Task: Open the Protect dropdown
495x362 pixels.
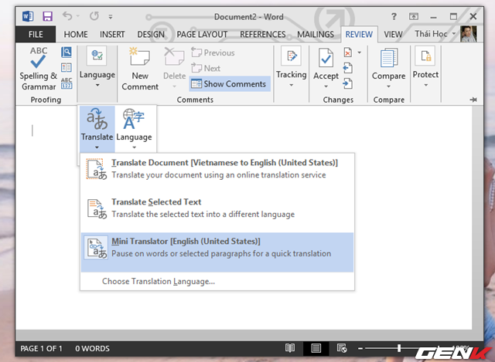Action: point(425,67)
